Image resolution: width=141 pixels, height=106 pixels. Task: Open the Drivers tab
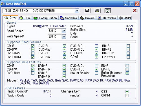pyautogui.click(x=87, y=18)
